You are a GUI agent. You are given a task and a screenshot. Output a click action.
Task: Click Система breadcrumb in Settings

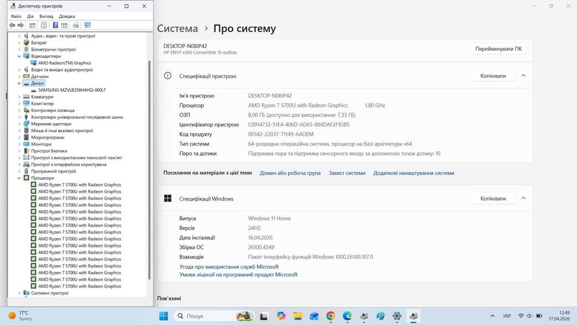[177, 28]
